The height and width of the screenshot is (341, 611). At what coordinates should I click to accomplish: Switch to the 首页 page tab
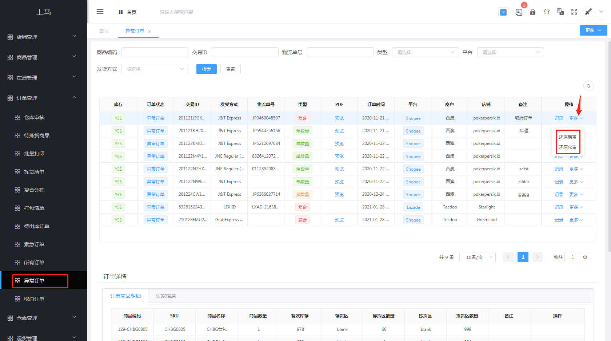click(x=104, y=31)
